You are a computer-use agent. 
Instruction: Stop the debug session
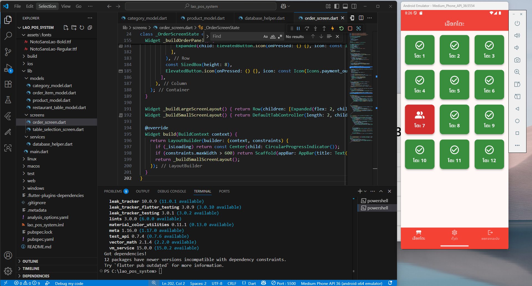[x=350, y=28]
